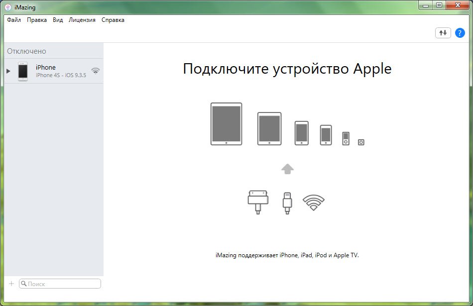Viewport: 473px width, 306px height.
Task: Click the plus icon beside search field
Action: [11, 284]
